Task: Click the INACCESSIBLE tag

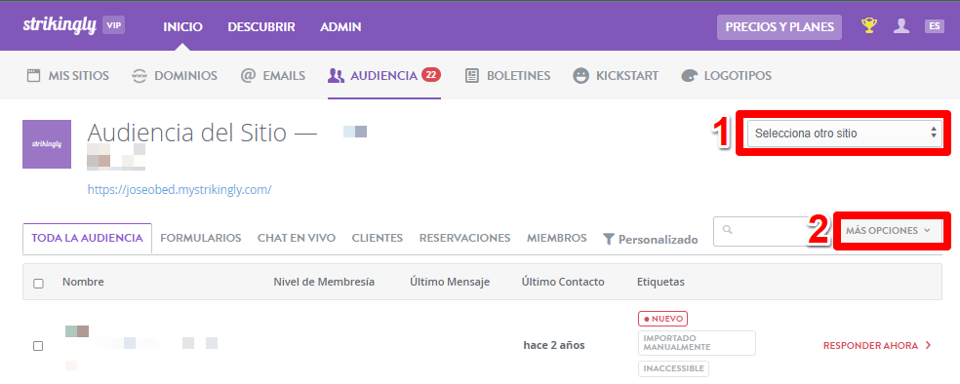Action: coord(673,368)
